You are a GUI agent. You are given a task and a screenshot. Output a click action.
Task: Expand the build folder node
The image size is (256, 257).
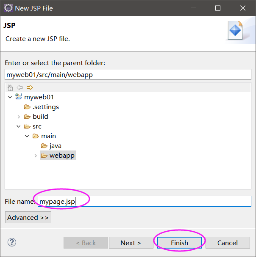(19, 117)
